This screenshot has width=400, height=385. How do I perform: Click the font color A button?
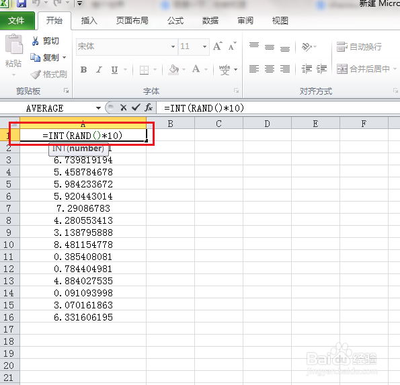point(196,69)
